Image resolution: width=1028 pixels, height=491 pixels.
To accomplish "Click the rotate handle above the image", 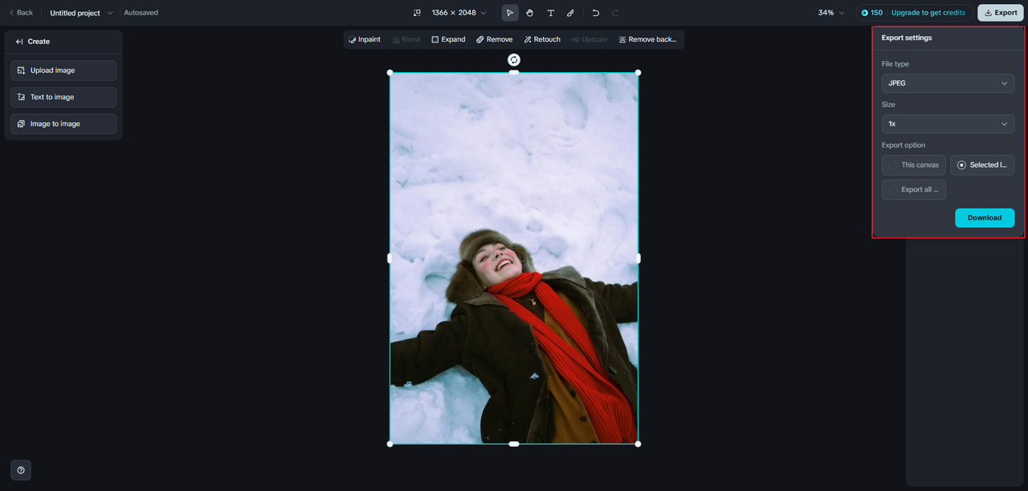I will coord(514,59).
